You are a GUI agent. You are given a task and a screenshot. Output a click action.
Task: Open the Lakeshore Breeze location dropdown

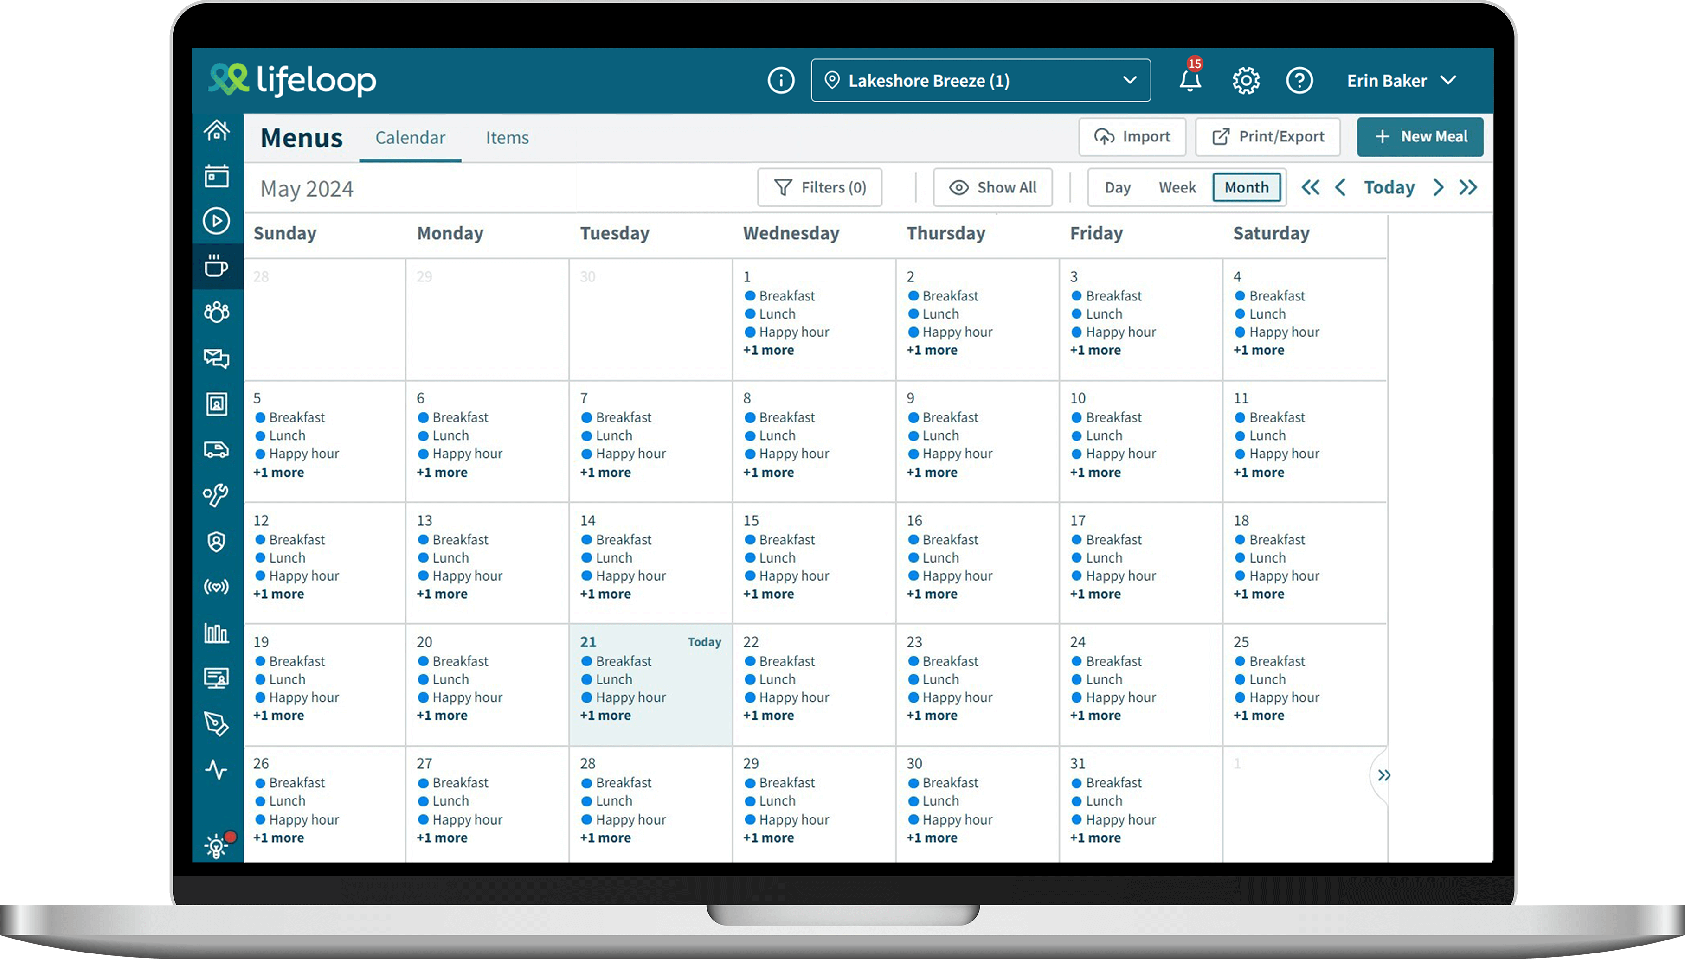coord(980,80)
